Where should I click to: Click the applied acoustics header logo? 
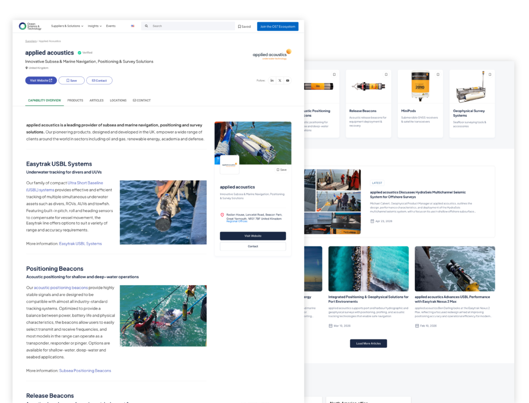272,54
